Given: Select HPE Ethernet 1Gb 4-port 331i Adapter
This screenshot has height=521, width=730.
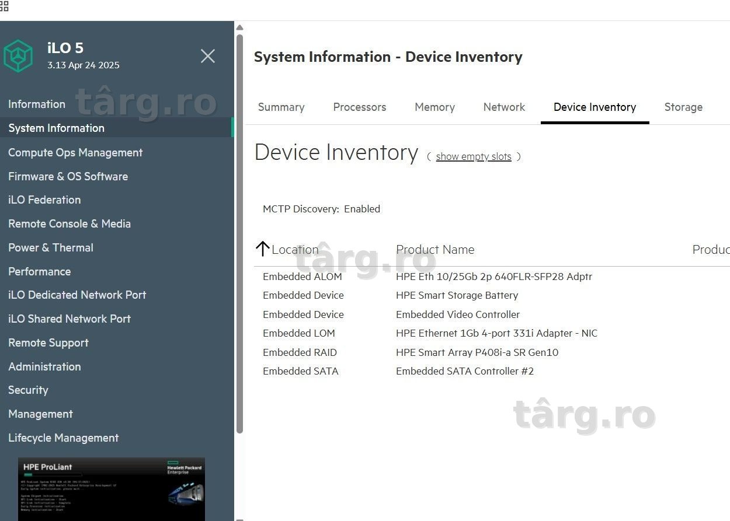Looking at the screenshot, I should click(x=496, y=333).
